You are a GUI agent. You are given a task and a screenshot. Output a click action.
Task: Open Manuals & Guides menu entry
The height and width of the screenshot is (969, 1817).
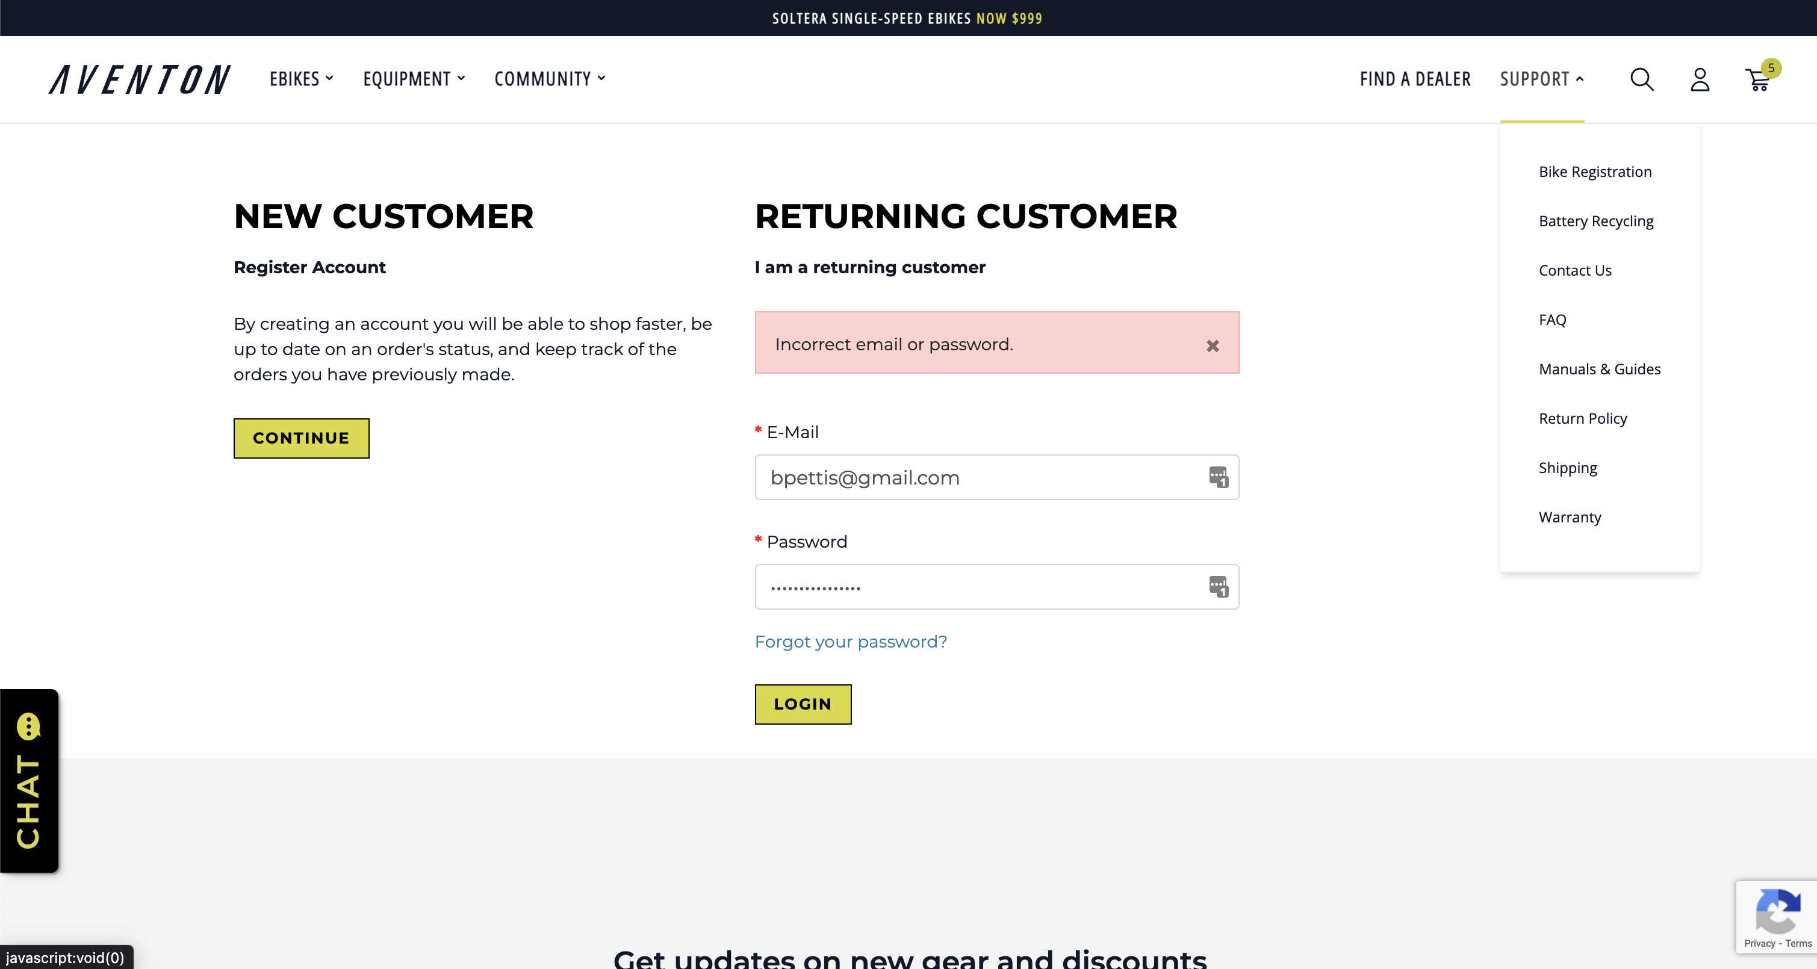(x=1599, y=369)
